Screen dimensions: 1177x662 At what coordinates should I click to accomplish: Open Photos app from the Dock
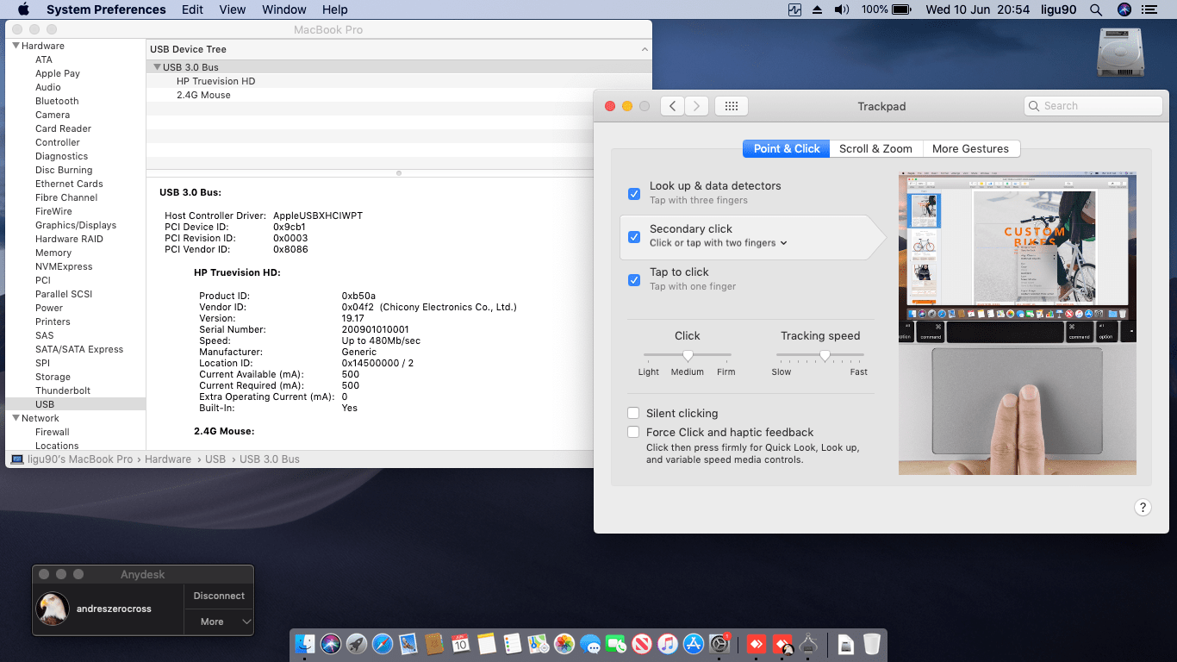564,644
